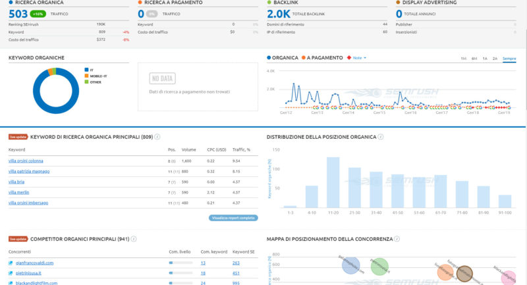Click green OTHER legend swatch
The height and width of the screenshot is (285, 527).
86,82
